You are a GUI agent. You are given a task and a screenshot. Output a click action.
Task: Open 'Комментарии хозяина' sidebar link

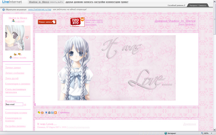click(x=16, y=112)
